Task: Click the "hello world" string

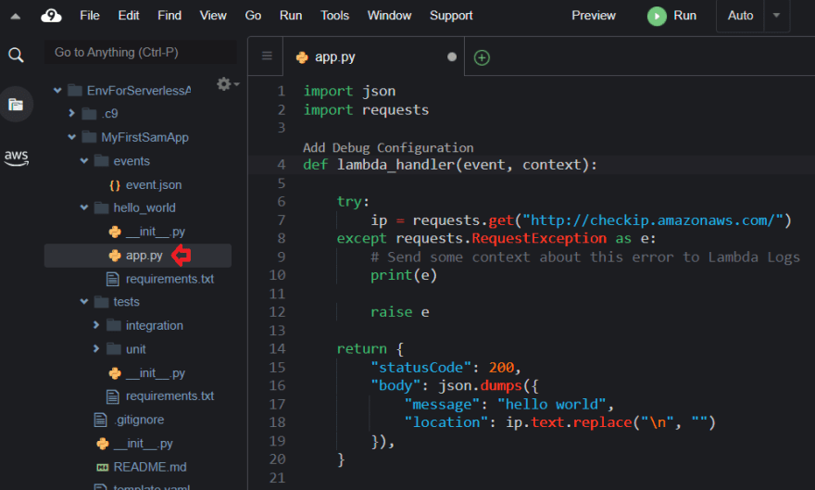Action: pos(551,404)
